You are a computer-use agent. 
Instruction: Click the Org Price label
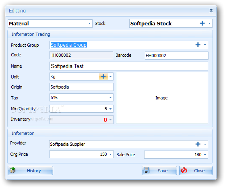pos(19,154)
